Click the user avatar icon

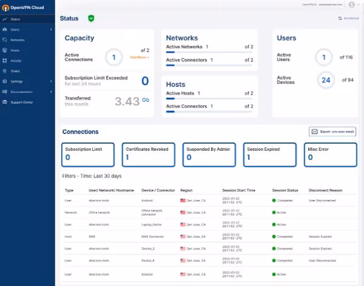(352, 5)
